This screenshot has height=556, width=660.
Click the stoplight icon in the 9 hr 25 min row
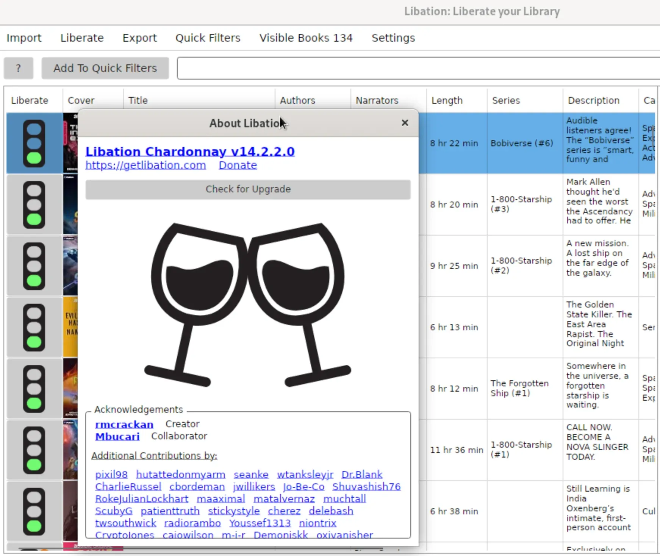click(x=34, y=266)
